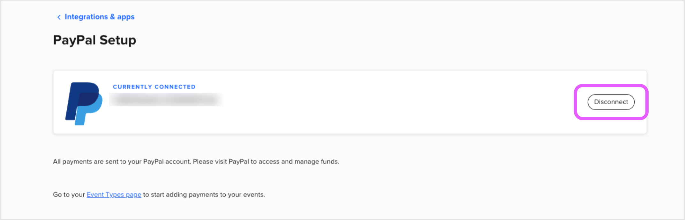Click the word 'PayPal' in page title
685x220 pixels.
tap(74, 40)
